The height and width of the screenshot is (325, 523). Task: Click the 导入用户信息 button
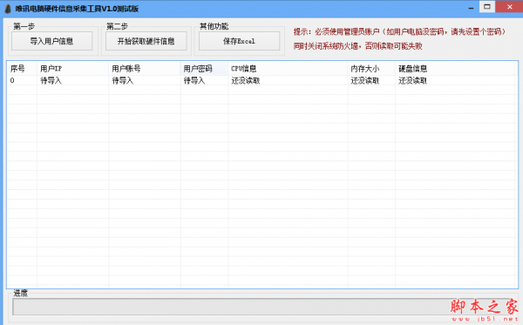pos(51,41)
